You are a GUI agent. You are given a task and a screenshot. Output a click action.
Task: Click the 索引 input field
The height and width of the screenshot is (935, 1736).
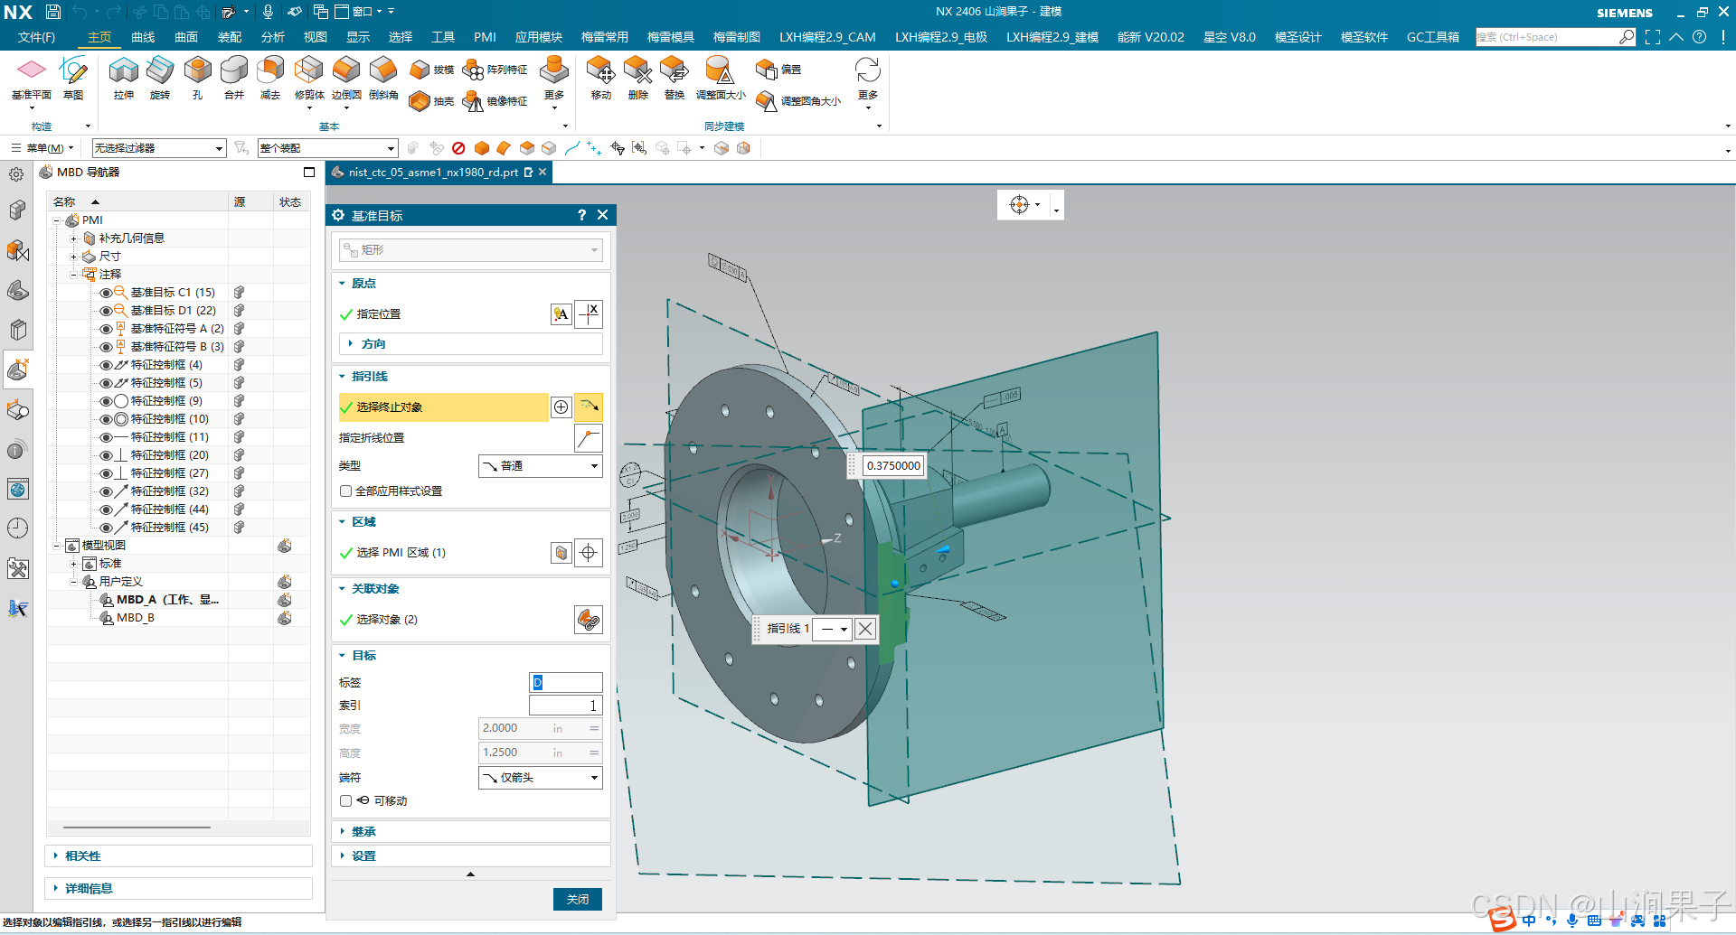pyautogui.click(x=565, y=706)
